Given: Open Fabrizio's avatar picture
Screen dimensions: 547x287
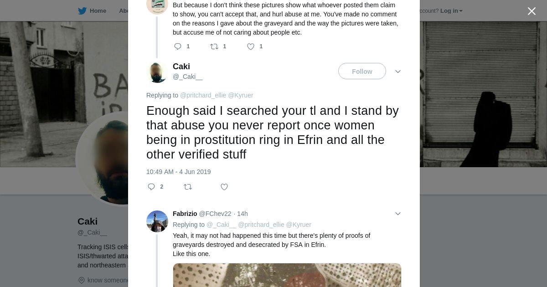Looking at the screenshot, I should coord(157,221).
